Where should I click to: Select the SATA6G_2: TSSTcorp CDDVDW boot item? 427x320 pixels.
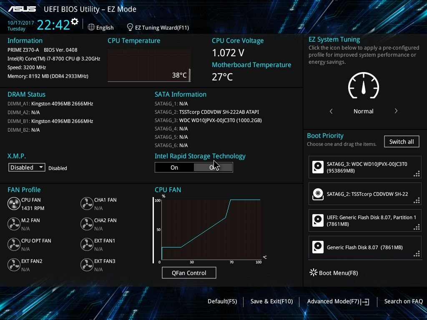coord(365,194)
